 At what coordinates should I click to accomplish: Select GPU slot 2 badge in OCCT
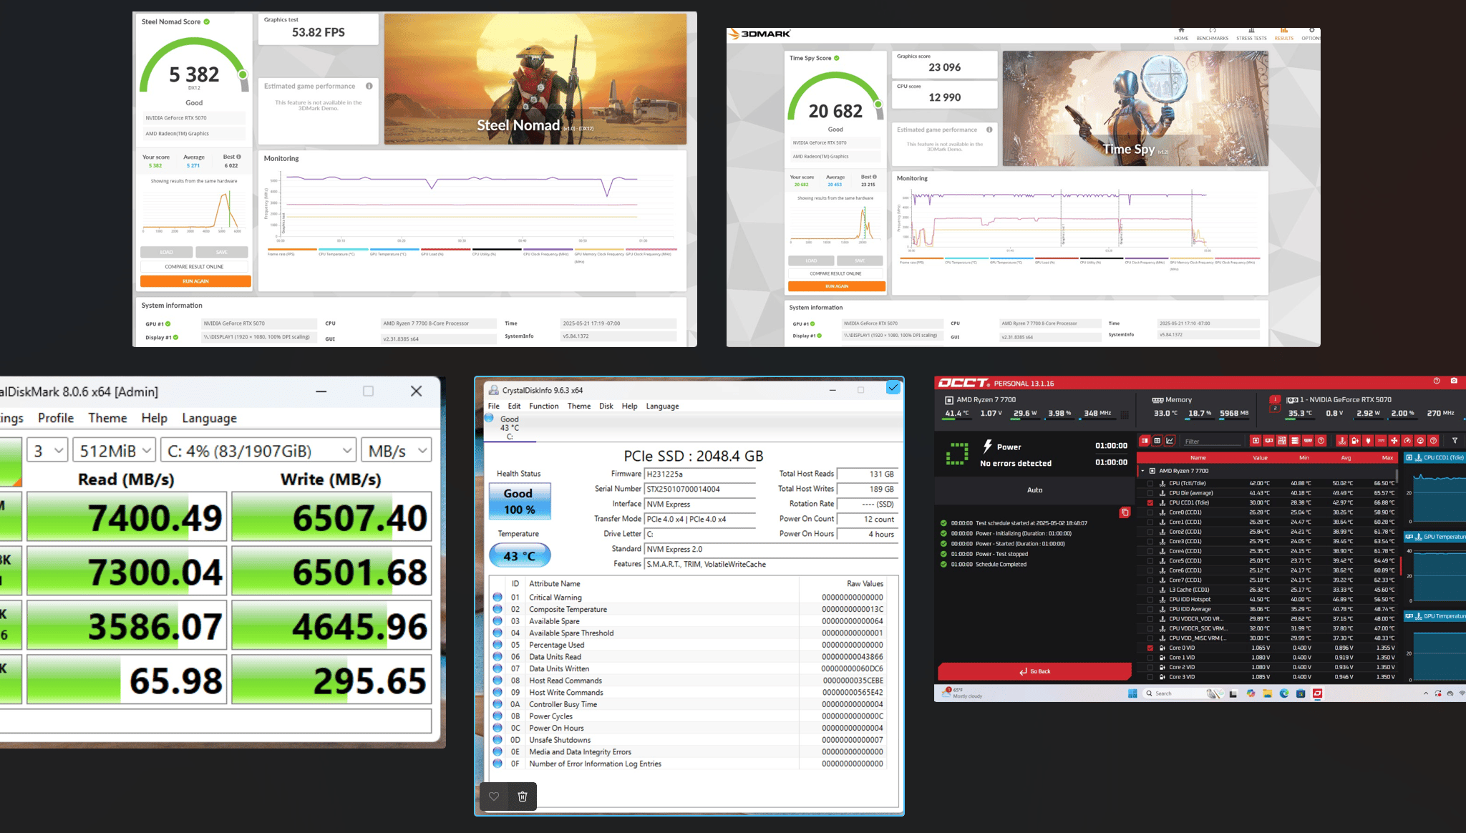(1275, 409)
